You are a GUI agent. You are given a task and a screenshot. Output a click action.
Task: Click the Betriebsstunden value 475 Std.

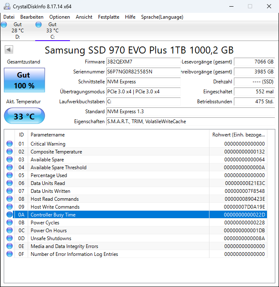[x=254, y=102]
